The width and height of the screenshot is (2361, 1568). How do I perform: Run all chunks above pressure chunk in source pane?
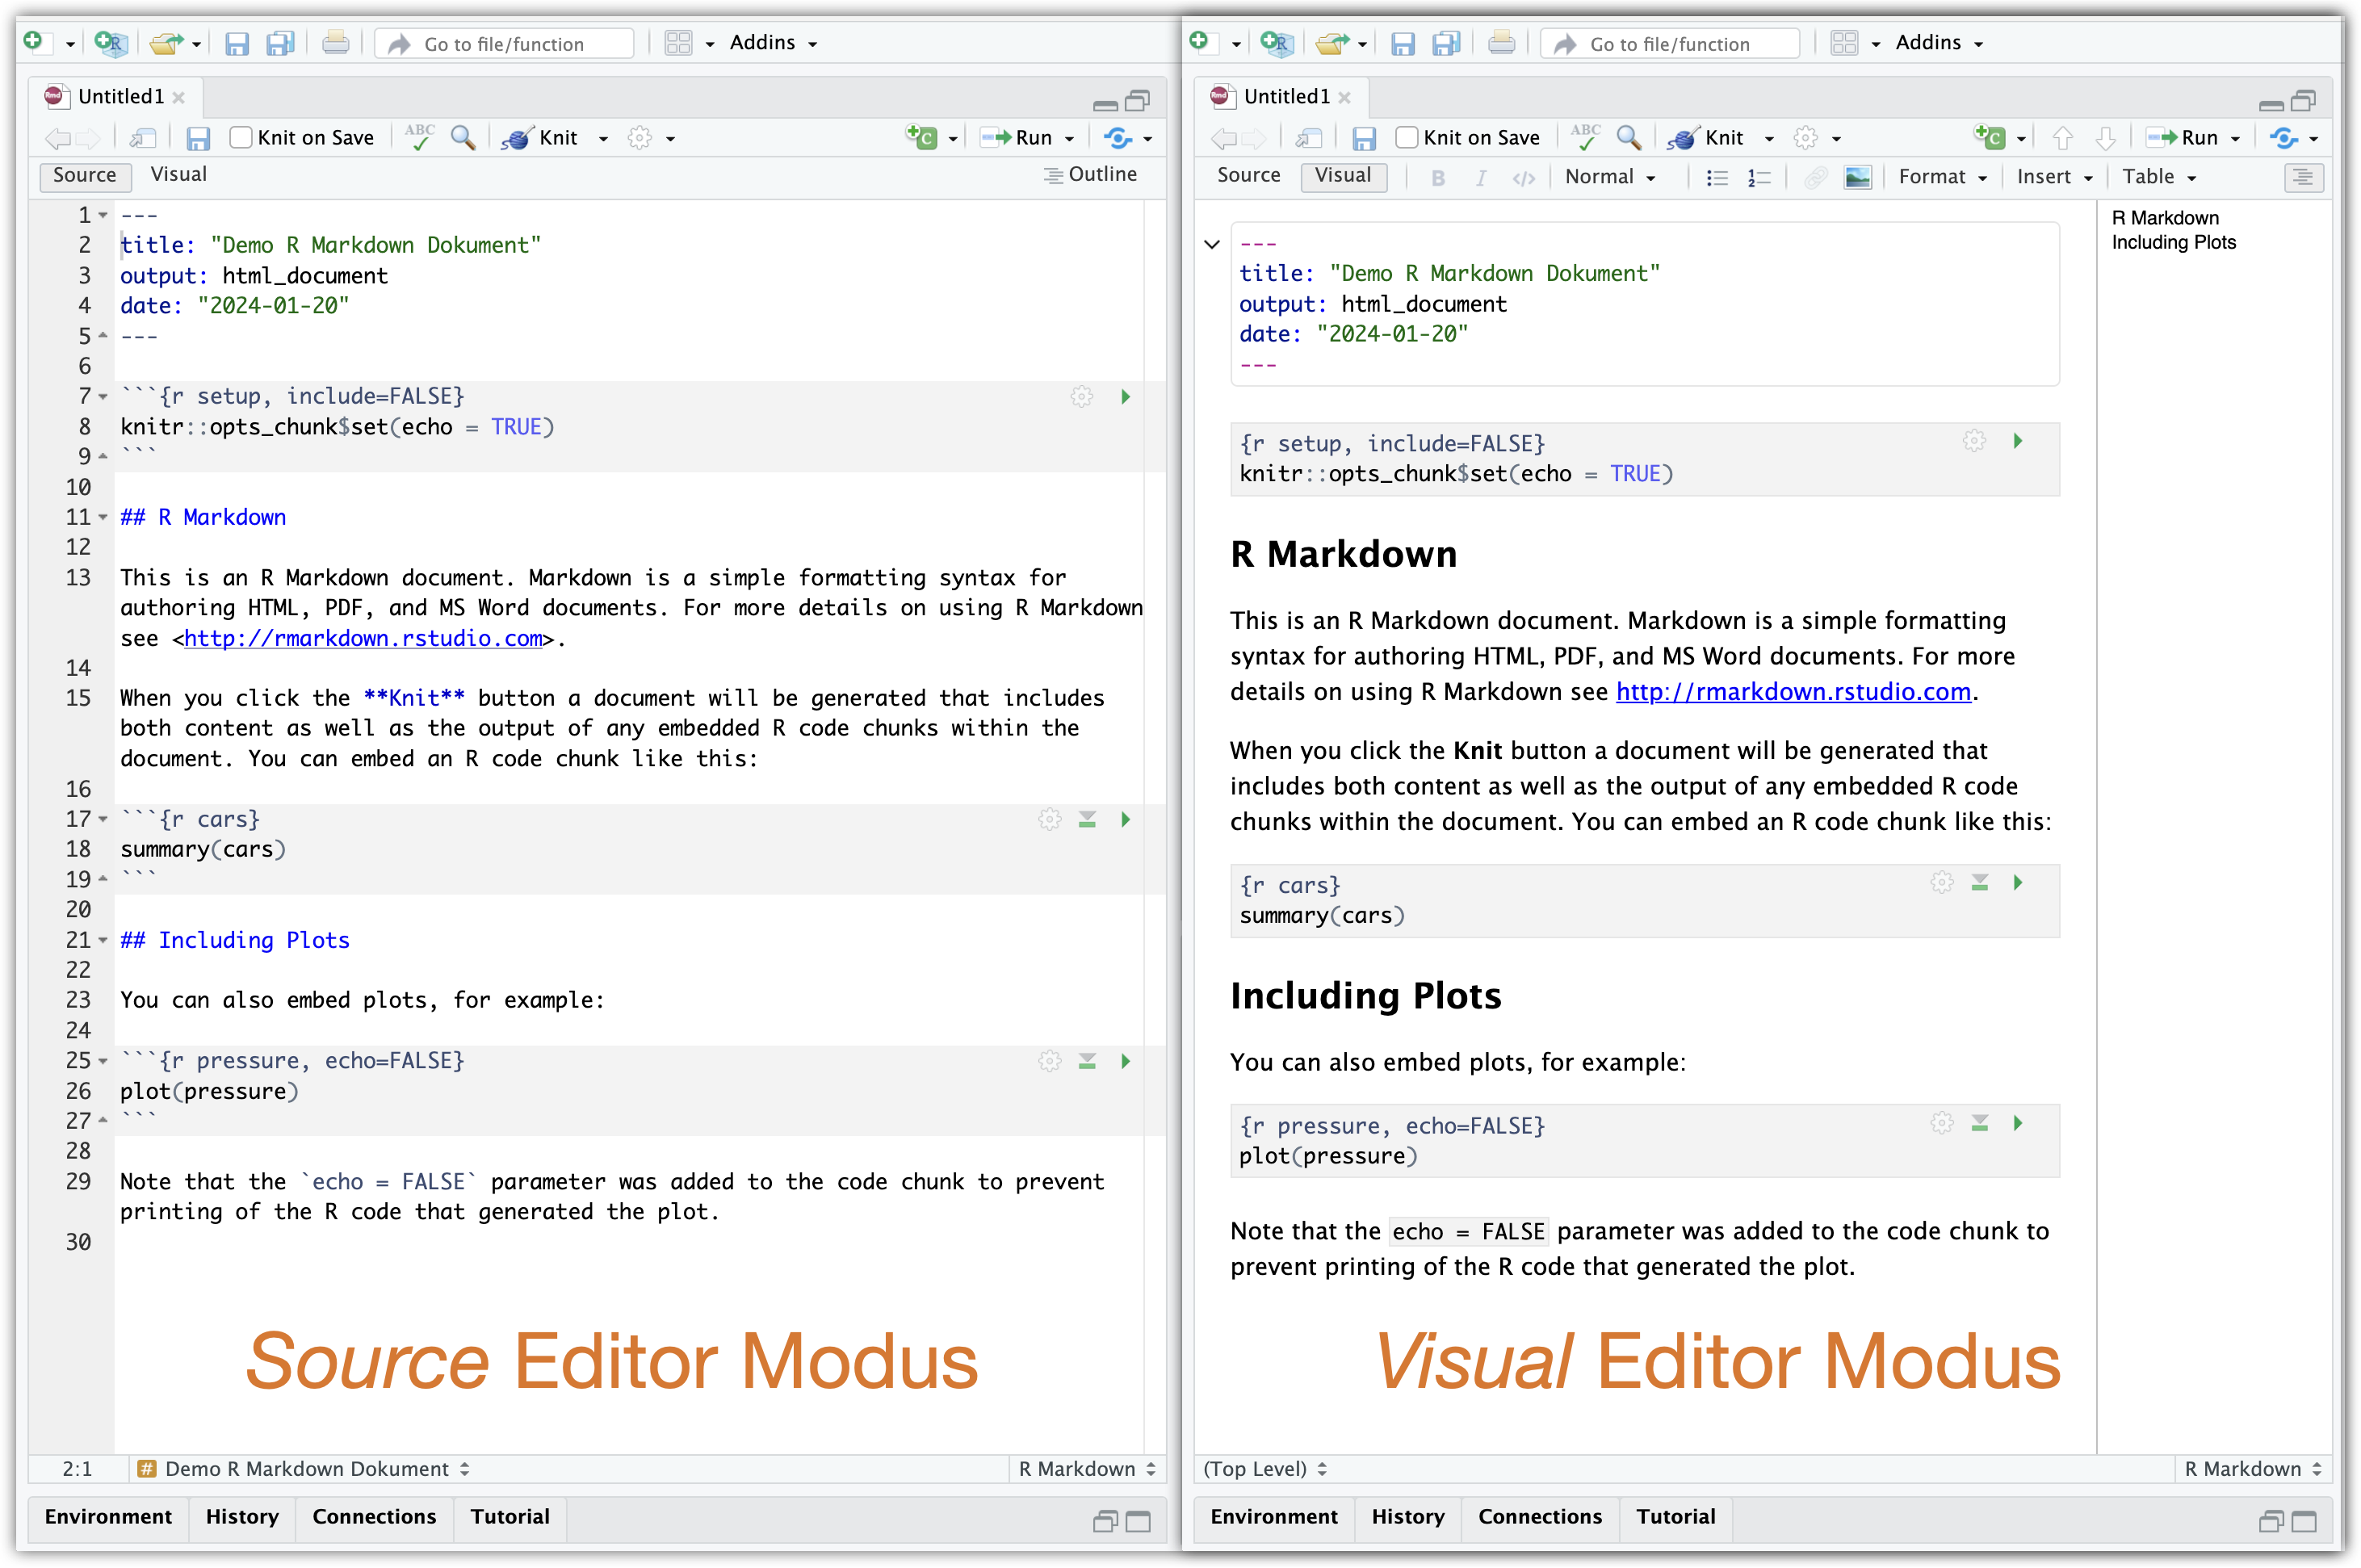(1087, 1061)
